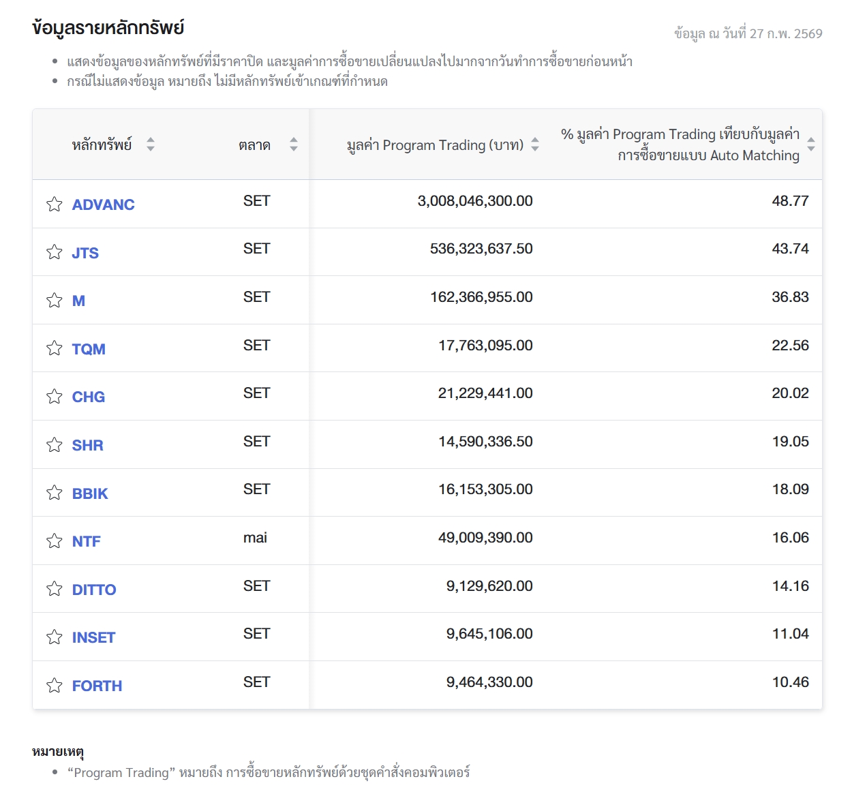Image resolution: width=852 pixels, height=792 pixels.
Task: Sort table by หลักทรัพย์ column arrows
Action: pos(151,144)
